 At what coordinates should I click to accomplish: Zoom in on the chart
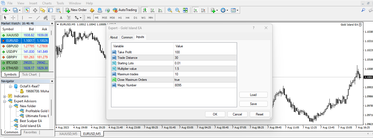[x=170, y=10]
